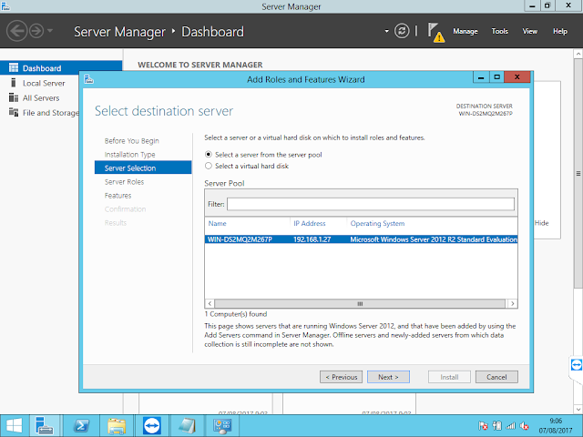Image resolution: width=583 pixels, height=437 pixels.
Task: Go to the Features step
Action: 118,196
